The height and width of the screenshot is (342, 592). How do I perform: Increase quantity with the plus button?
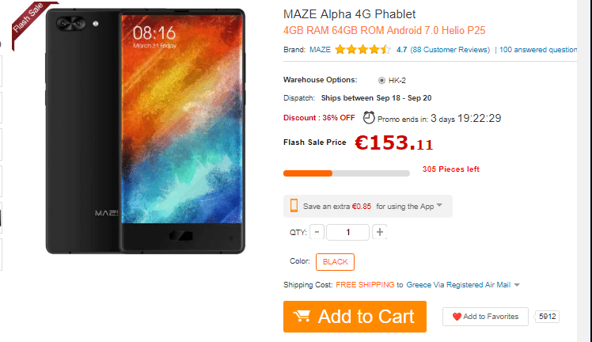[380, 232]
